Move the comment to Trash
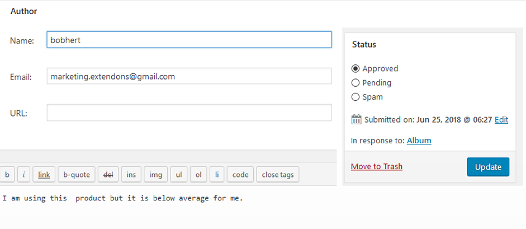Image resolution: width=526 pixels, height=229 pixels. click(x=376, y=166)
